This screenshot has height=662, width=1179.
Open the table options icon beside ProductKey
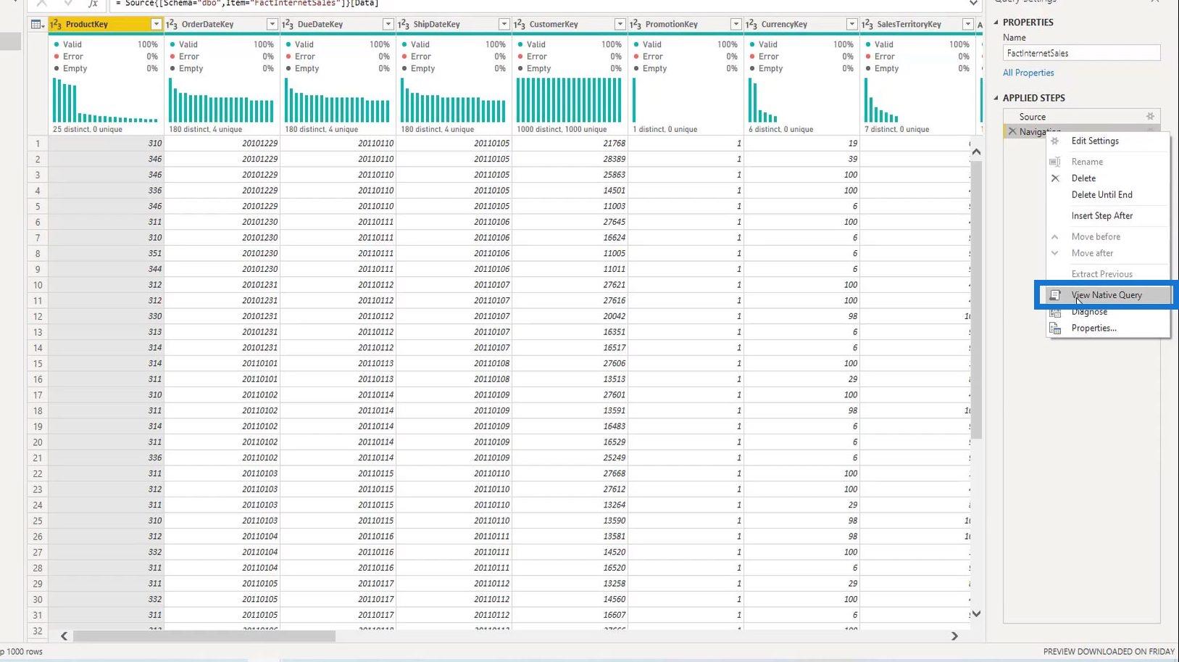tap(37, 25)
